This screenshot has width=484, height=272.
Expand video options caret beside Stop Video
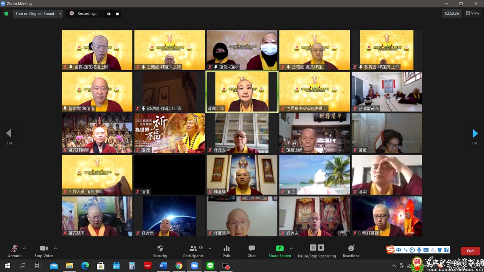(x=55, y=248)
